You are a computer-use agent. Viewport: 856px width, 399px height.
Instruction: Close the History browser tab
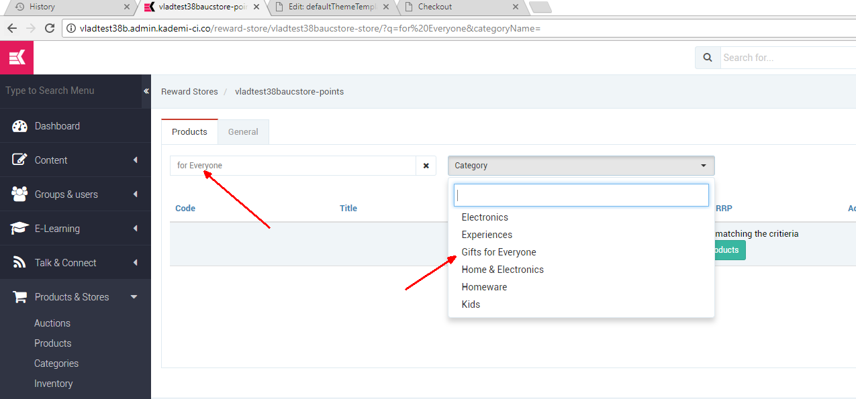127,7
